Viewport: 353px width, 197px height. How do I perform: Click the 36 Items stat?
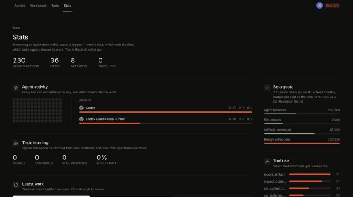click(55, 62)
